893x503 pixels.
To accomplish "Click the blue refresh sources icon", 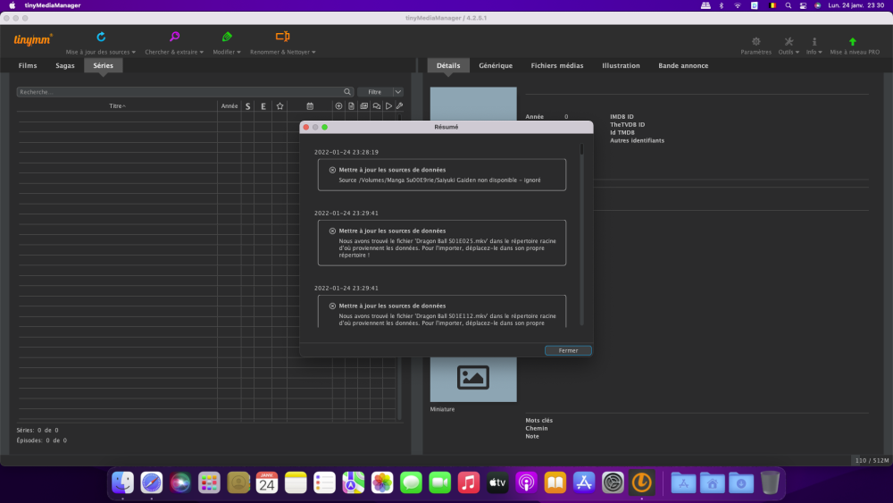I will (101, 38).
